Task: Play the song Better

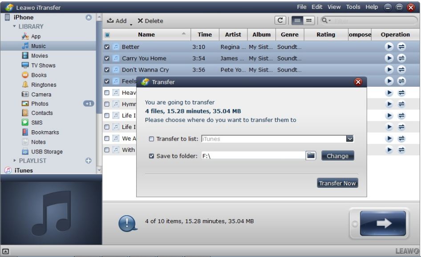Action: (389, 47)
